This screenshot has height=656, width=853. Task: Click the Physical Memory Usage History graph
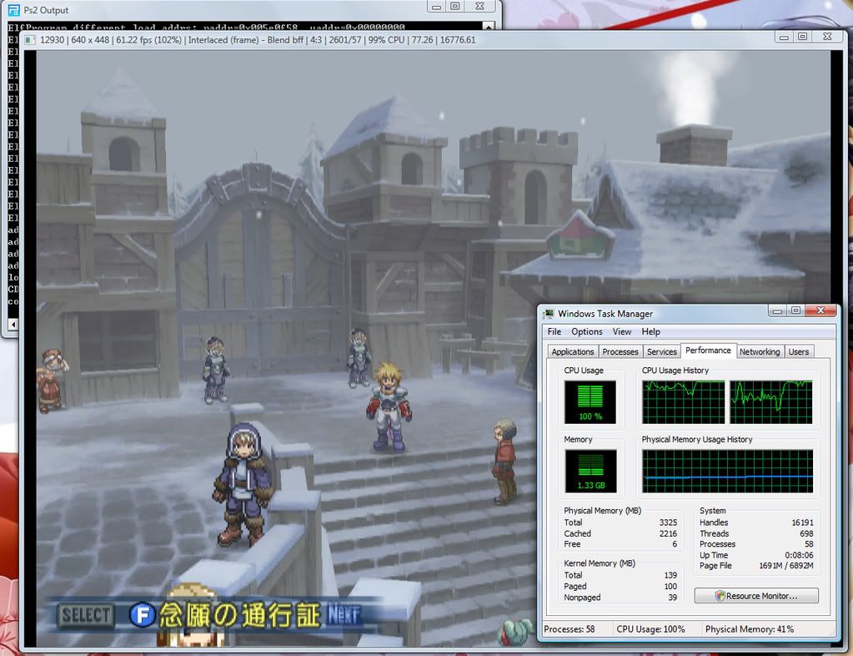727,472
